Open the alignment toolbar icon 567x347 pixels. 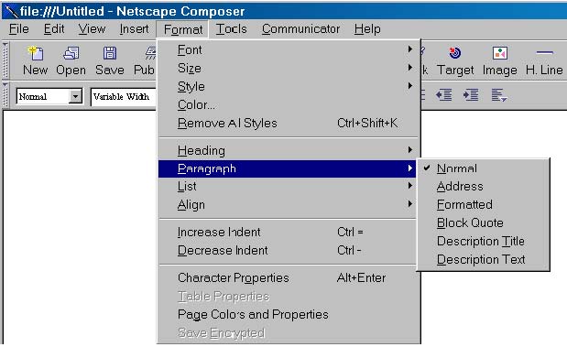point(498,95)
